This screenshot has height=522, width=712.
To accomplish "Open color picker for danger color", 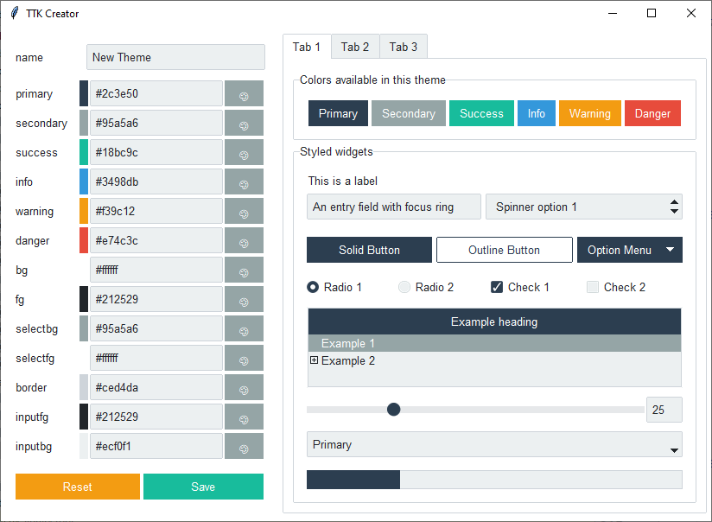I will point(244,240).
